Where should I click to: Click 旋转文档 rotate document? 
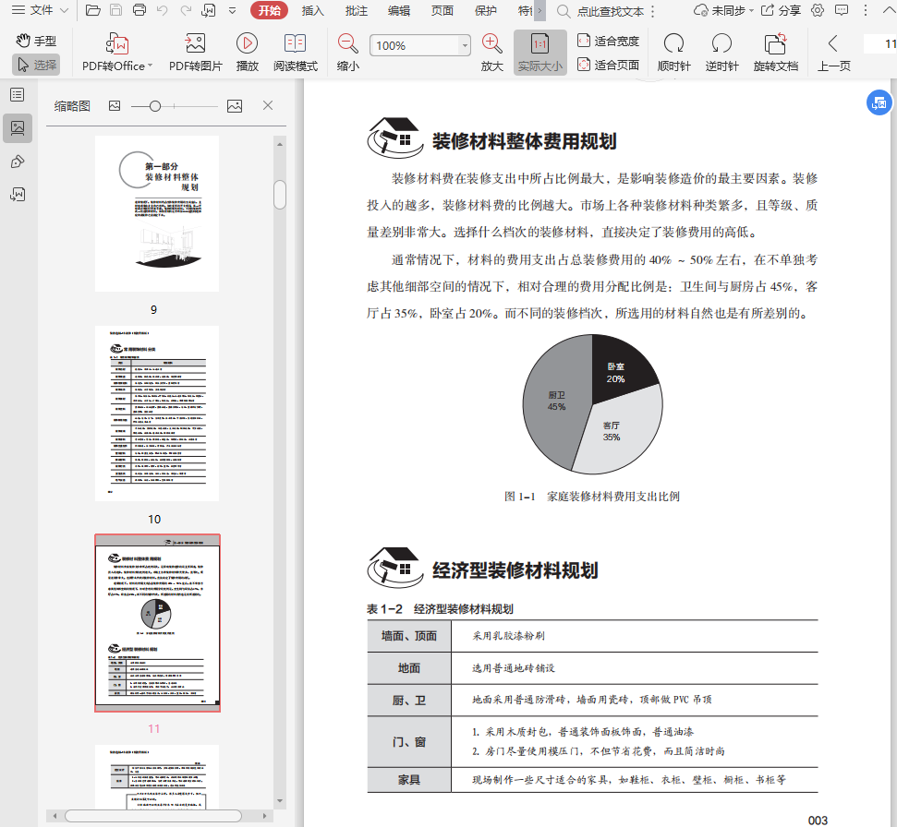click(x=776, y=53)
